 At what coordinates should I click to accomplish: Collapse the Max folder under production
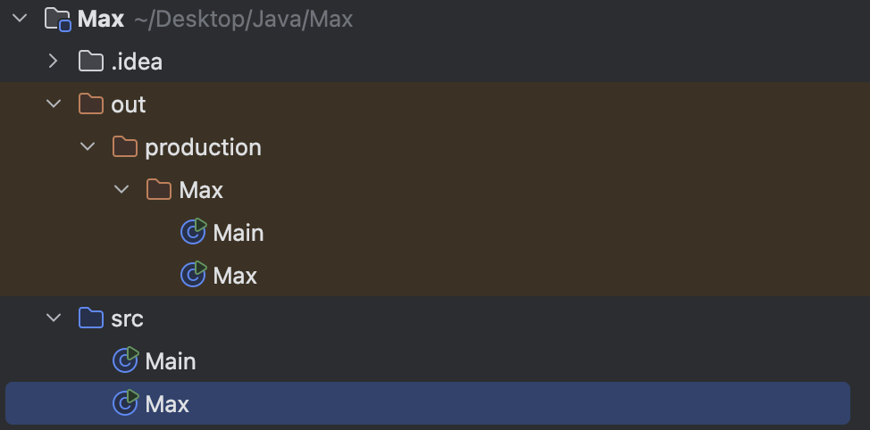click(121, 190)
